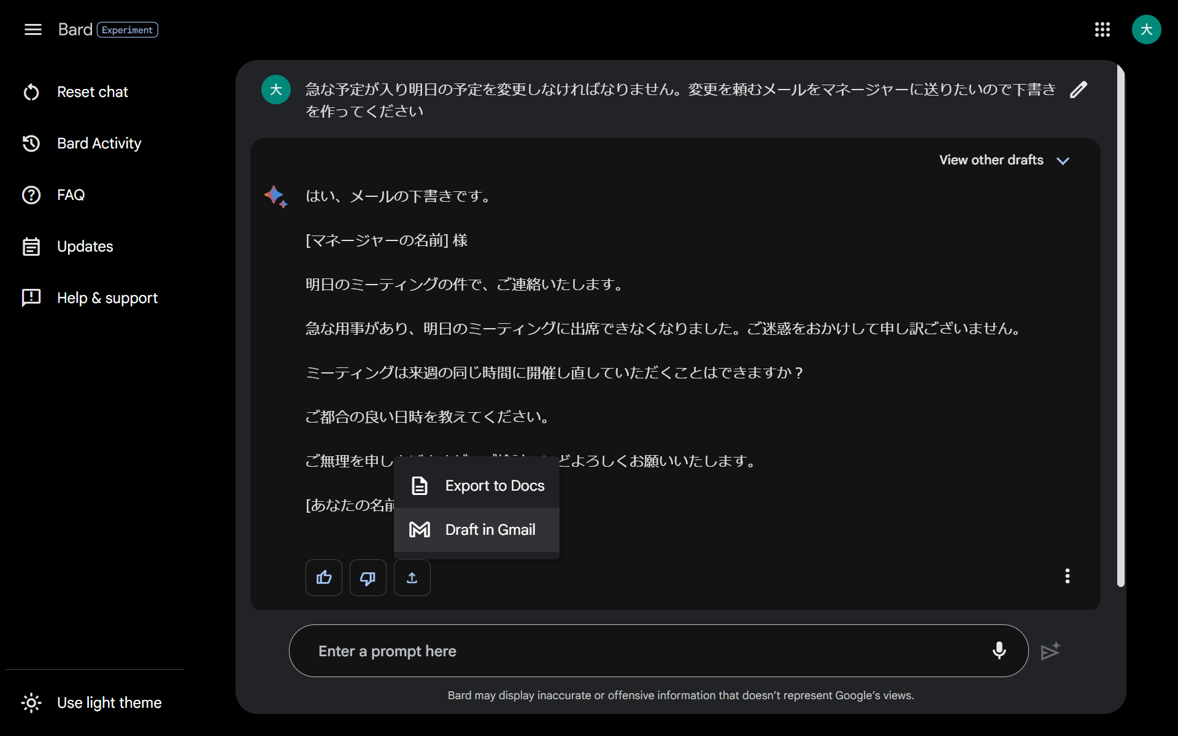The height and width of the screenshot is (736, 1178).
Task: Open Bard Activity
Action: [99, 143]
